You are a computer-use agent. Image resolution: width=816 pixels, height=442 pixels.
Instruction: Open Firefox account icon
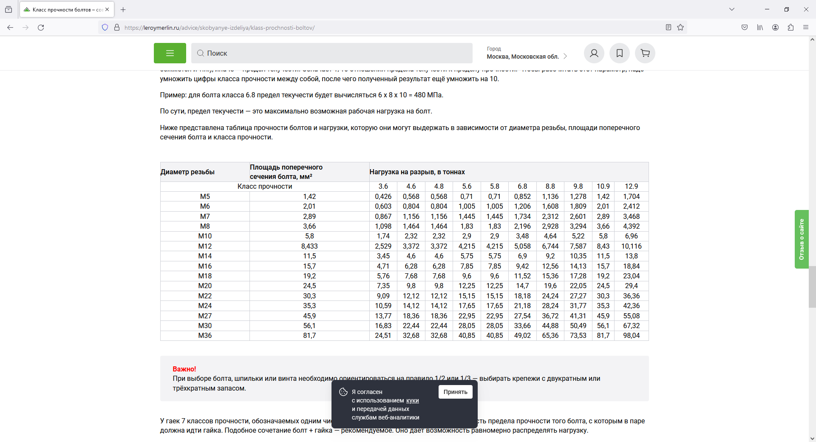pos(775,27)
